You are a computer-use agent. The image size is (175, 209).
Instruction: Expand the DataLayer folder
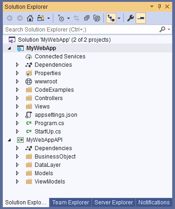[17, 165]
